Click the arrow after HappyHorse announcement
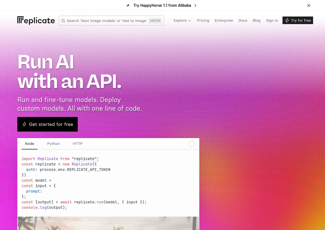Viewport: 325px width, 230px height. (x=195, y=5)
